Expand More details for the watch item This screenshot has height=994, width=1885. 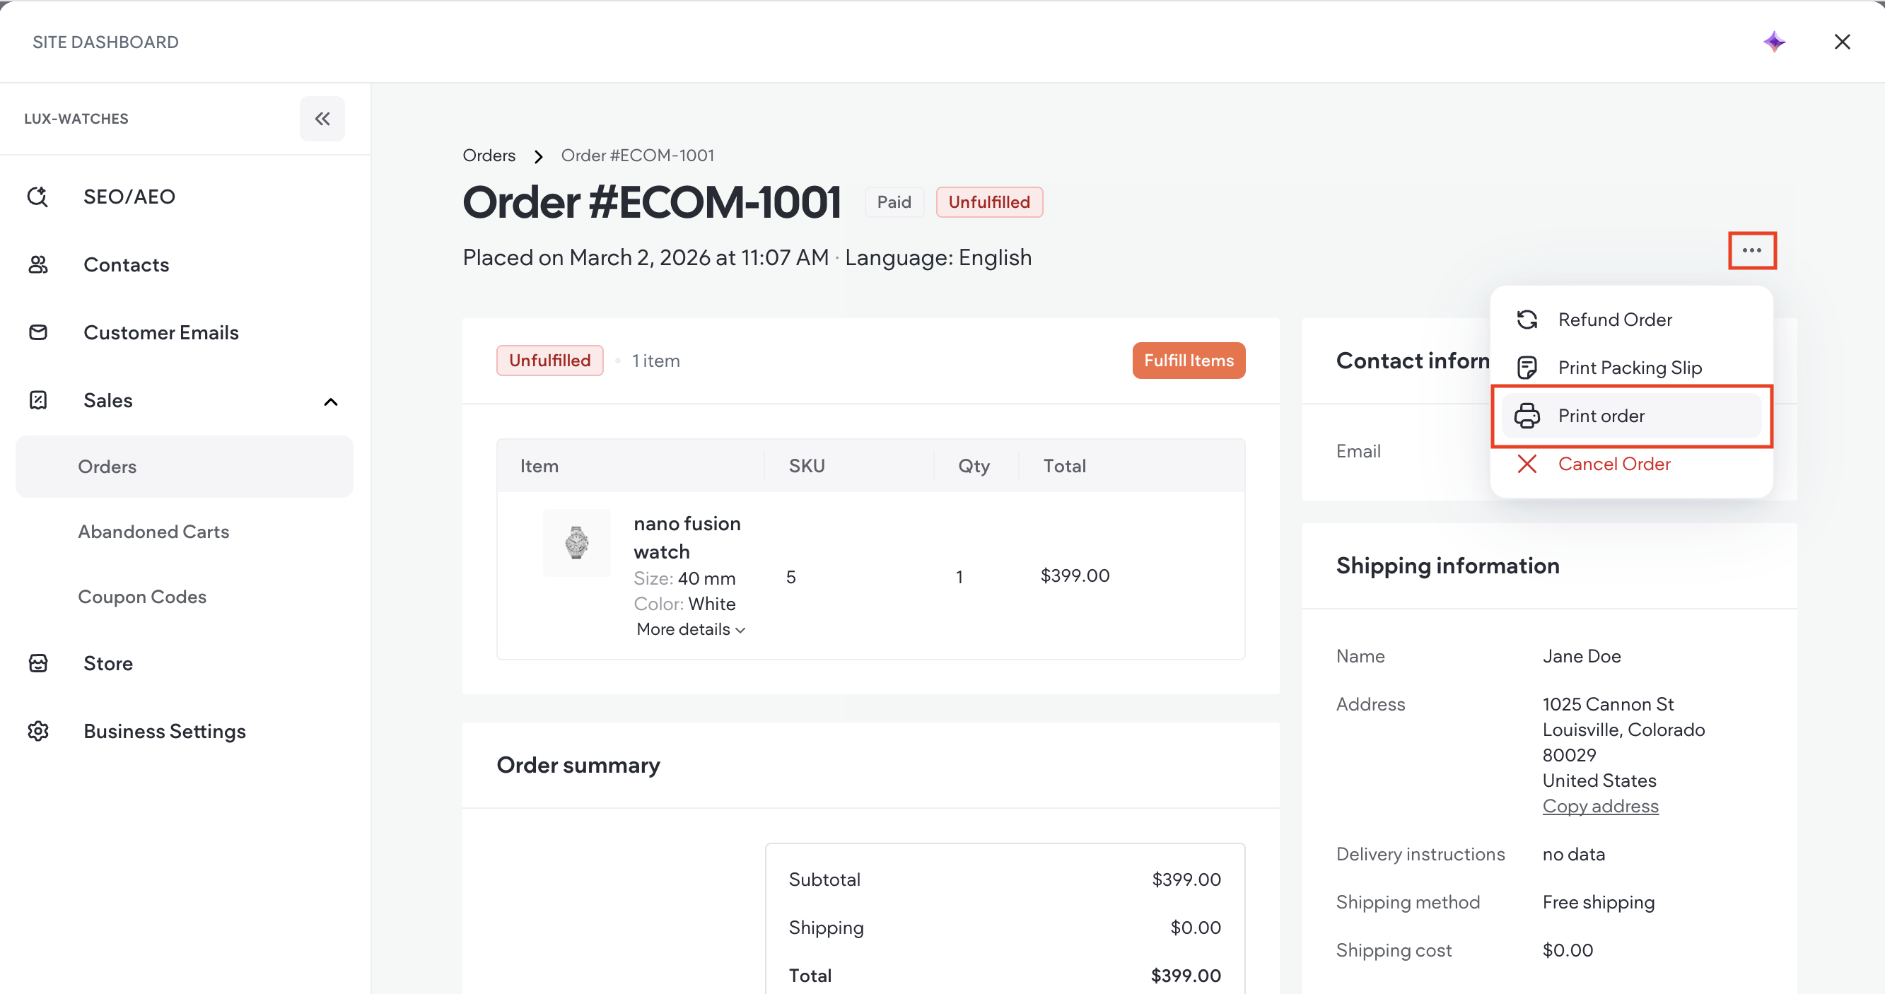tap(690, 630)
